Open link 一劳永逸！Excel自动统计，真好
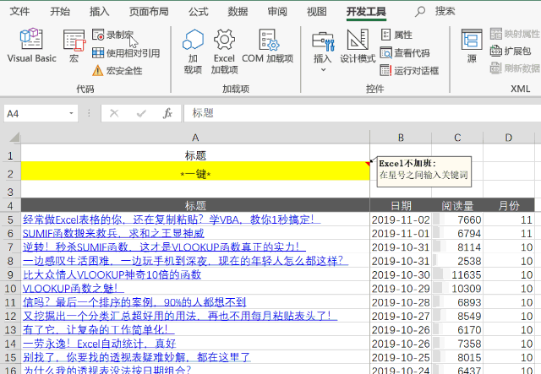The height and width of the screenshot is (374, 541). (100, 344)
